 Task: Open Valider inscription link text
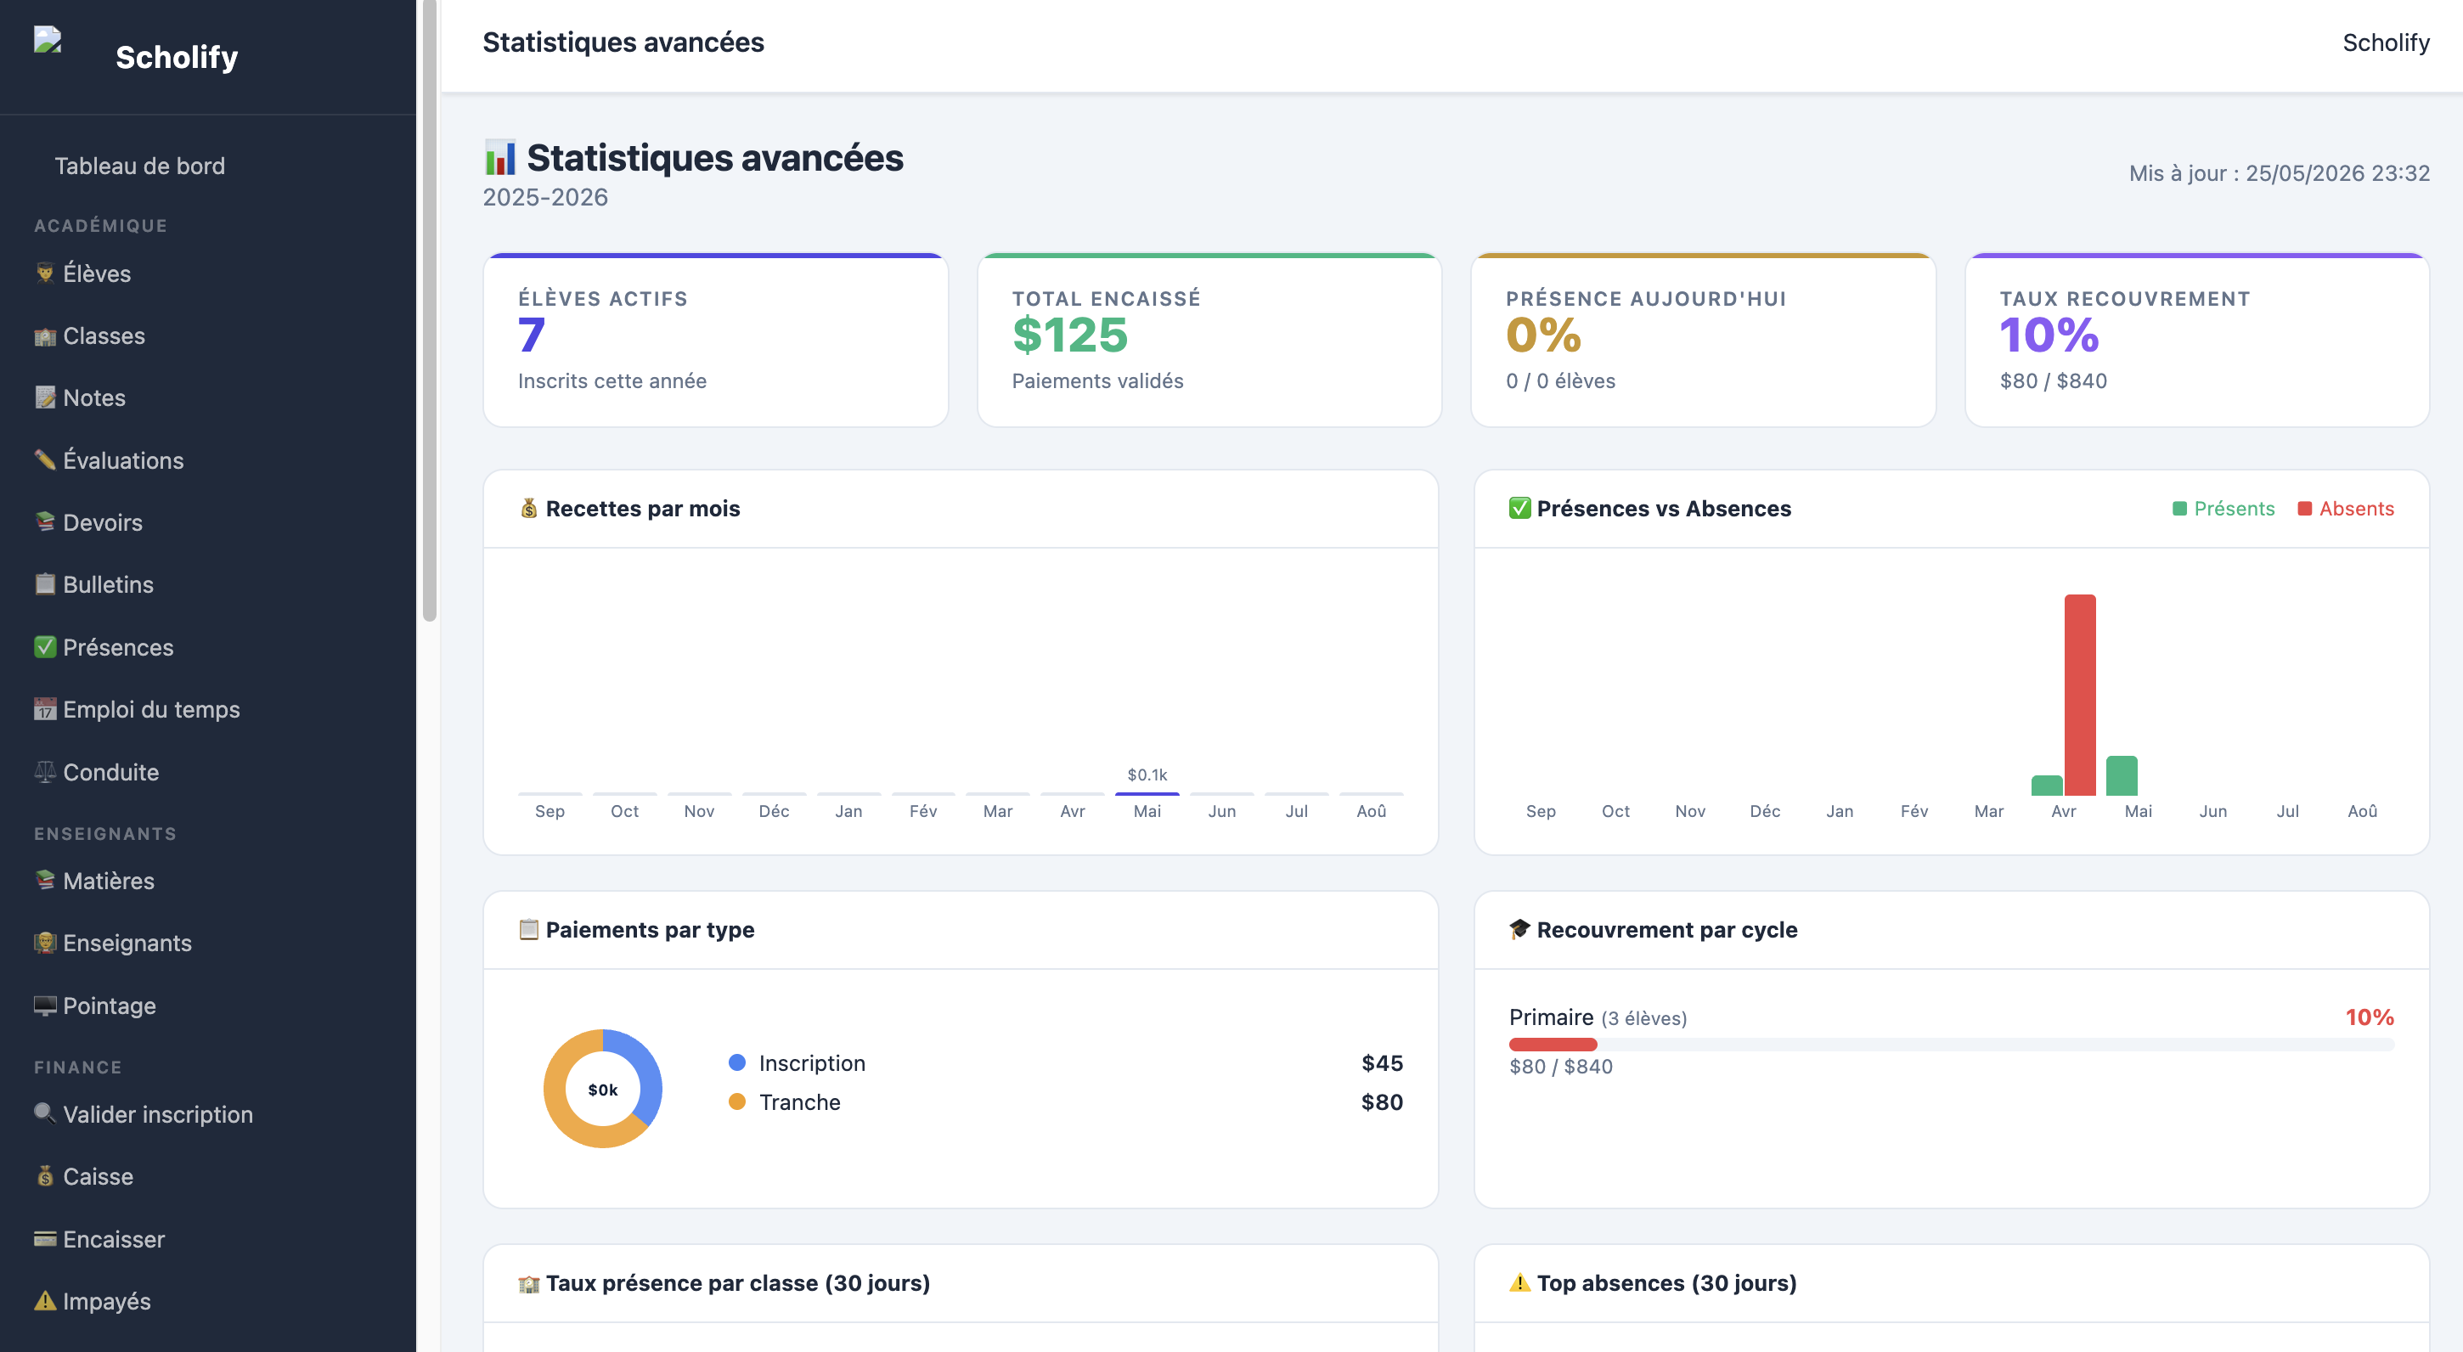(158, 1114)
